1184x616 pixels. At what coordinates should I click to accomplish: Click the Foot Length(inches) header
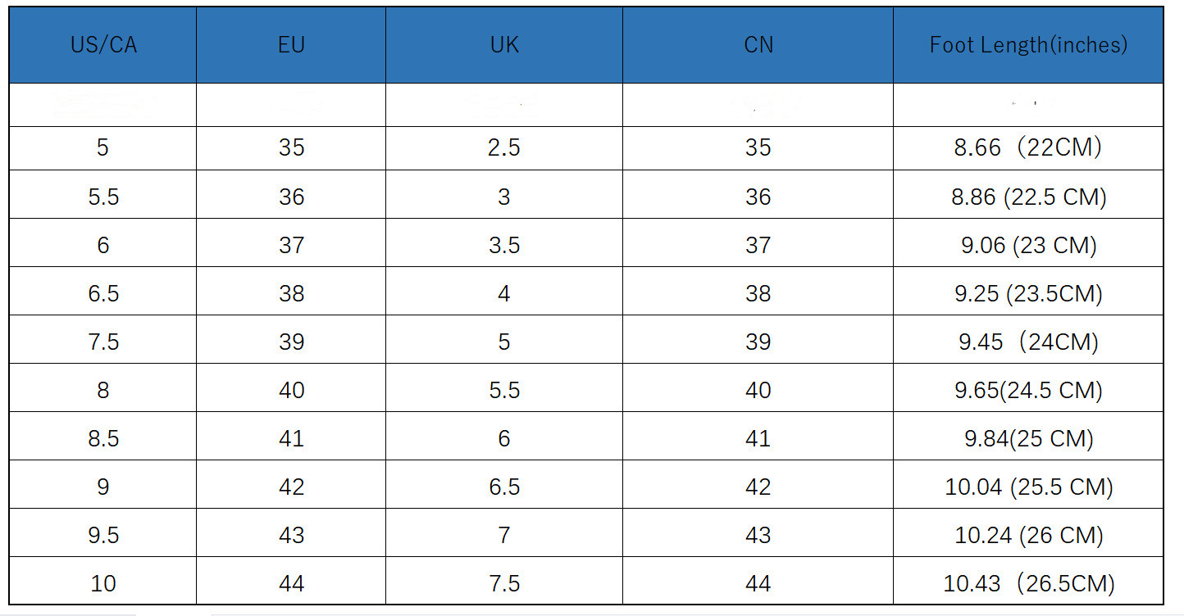coord(1028,45)
